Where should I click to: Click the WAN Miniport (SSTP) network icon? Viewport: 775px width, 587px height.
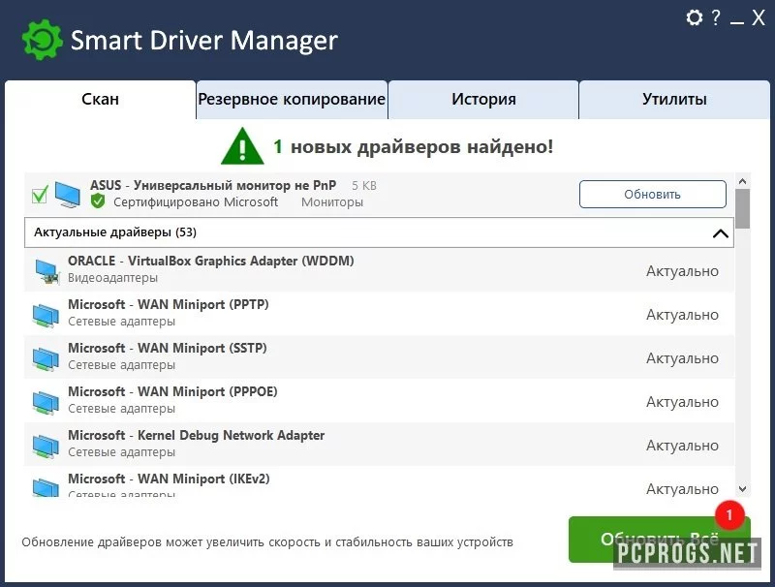pos(46,358)
